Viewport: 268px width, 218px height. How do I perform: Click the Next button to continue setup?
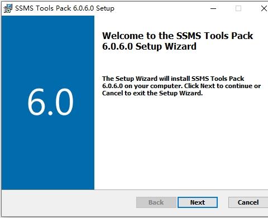click(x=198, y=202)
